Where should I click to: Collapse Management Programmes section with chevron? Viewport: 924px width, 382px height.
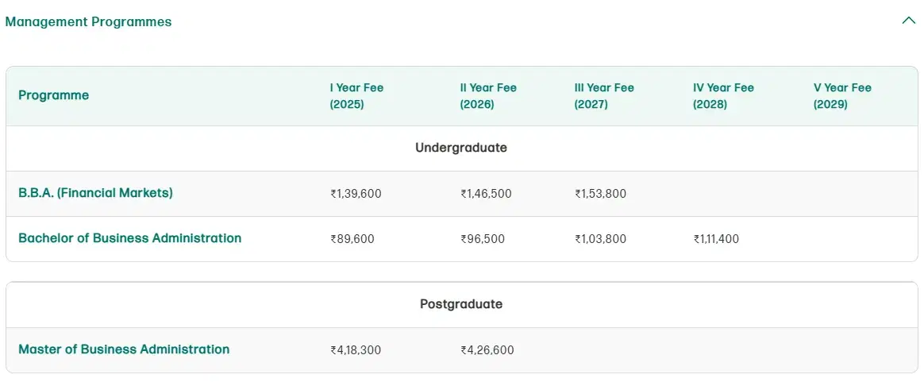909,21
